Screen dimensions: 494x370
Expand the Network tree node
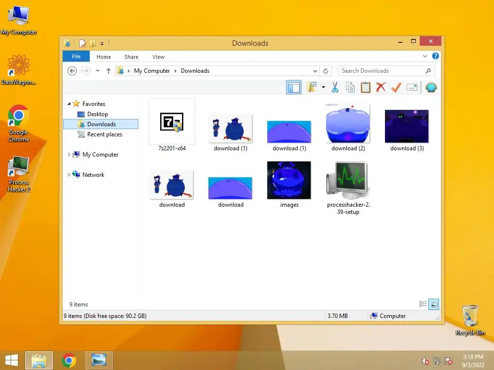(69, 174)
